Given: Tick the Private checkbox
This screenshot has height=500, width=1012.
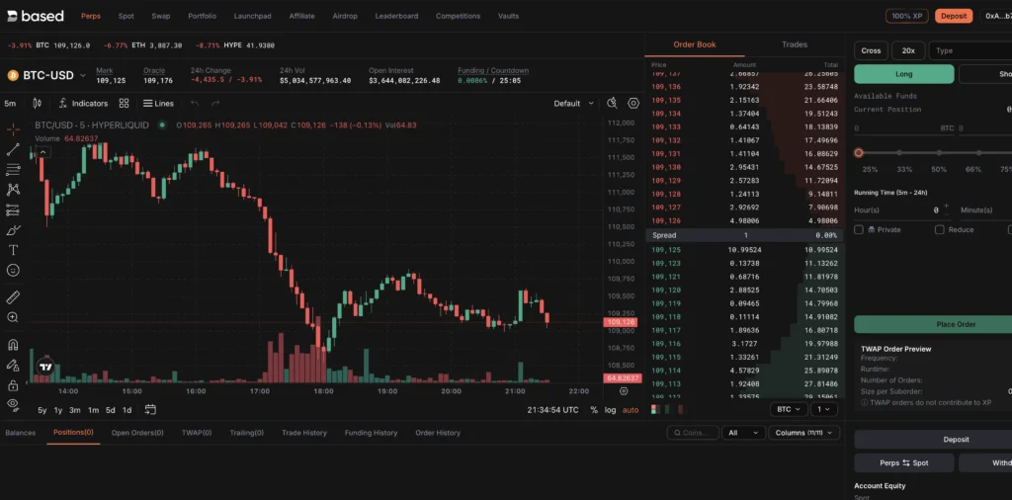Looking at the screenshot, I should click(859, 229).
